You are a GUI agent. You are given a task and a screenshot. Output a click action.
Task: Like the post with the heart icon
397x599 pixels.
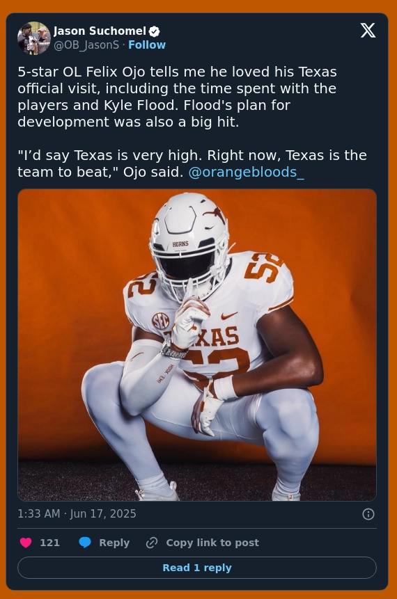point(26,543)
